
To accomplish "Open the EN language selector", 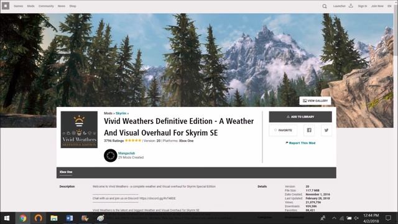I will (x=389, y=6).
